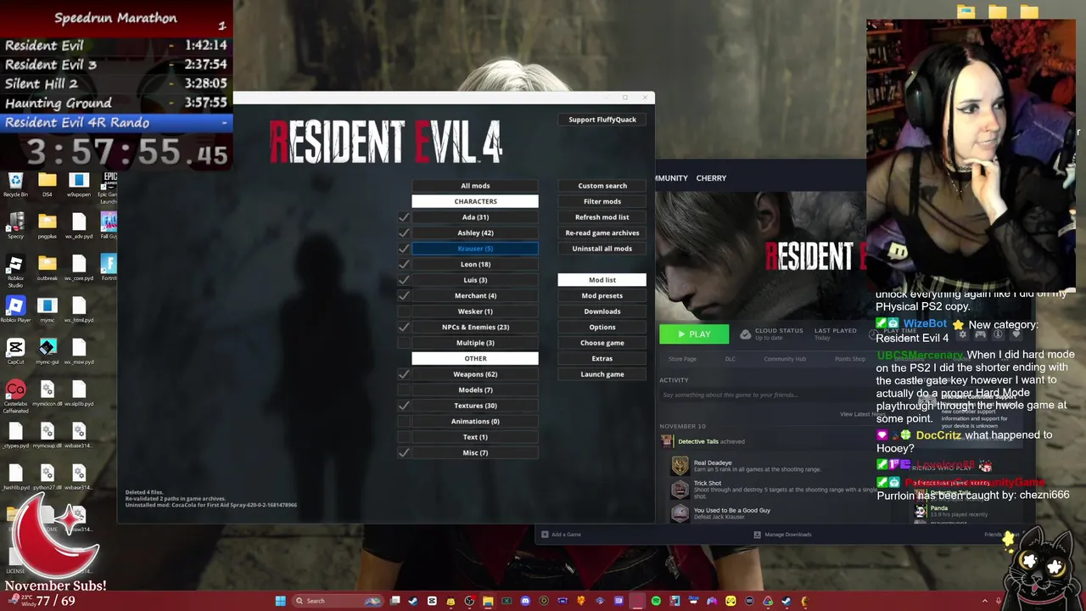Image resolution: width=1086 pixels, height=611 pixels.
Task: Toggle the Krauser (5) category checkbox
Action: (404, 249)
